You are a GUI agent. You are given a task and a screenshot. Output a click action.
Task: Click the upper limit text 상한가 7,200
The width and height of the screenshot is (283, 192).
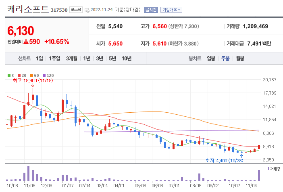184,26
